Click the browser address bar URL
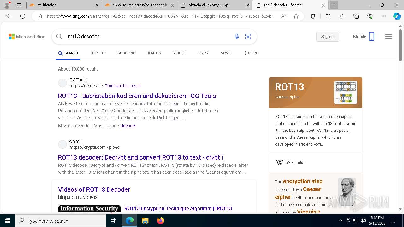The width and height of the screenshot is (404, 227). pos(161,16)
